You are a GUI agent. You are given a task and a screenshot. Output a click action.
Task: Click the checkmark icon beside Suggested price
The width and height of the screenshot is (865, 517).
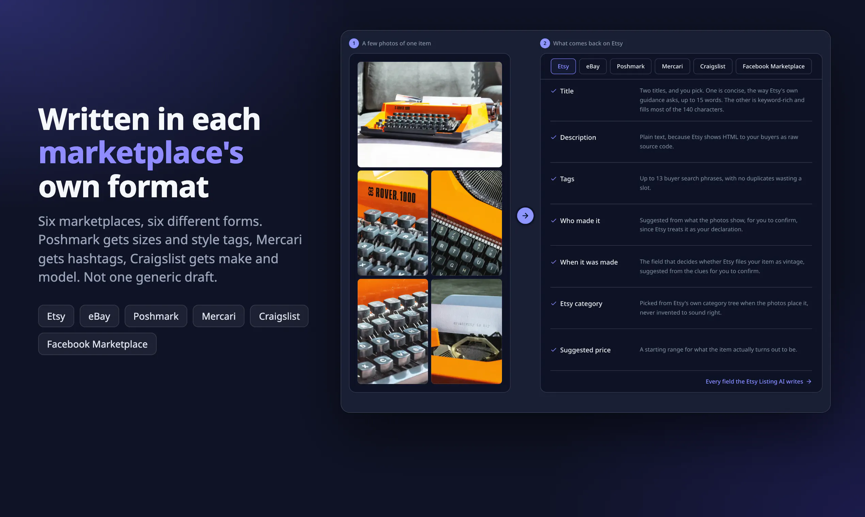click(x=553, y=350)
